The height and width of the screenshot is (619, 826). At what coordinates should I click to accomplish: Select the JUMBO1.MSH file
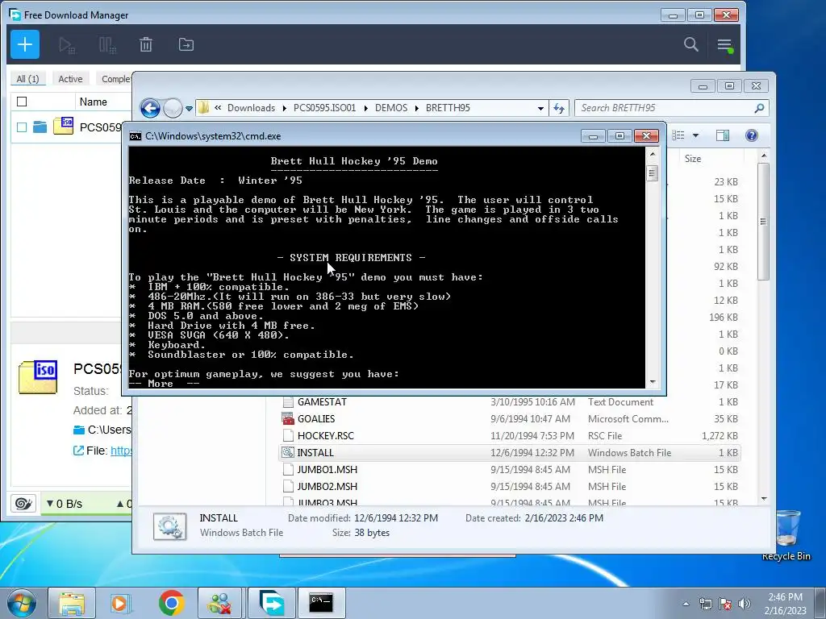point(510,470)
